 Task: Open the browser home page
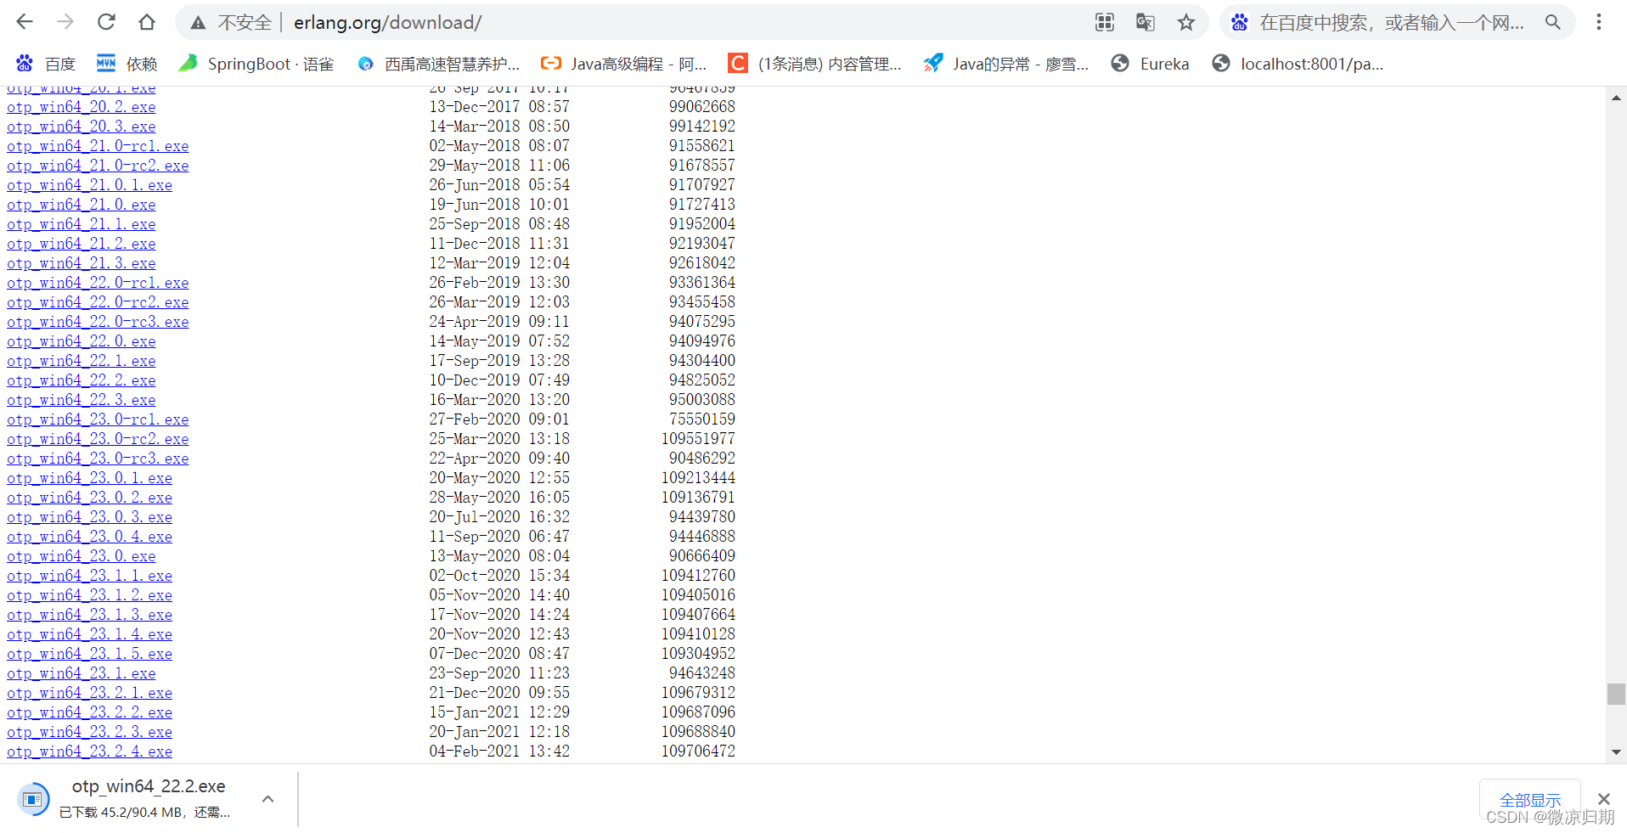(x=147, y=22)
